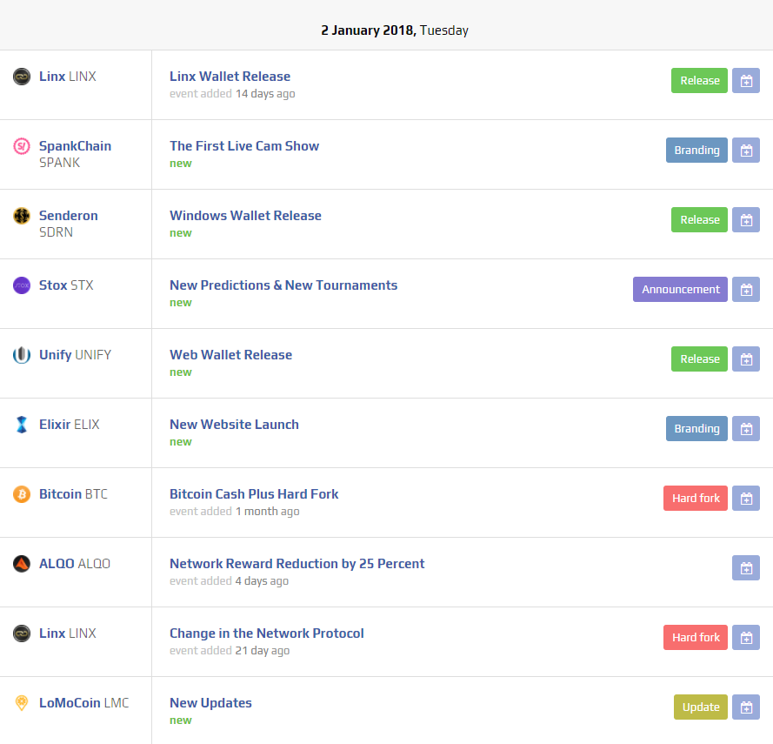Screen dimensions: 773x744
Task: Click the 'new' label under New Website Launch
Action: (181, 441)
